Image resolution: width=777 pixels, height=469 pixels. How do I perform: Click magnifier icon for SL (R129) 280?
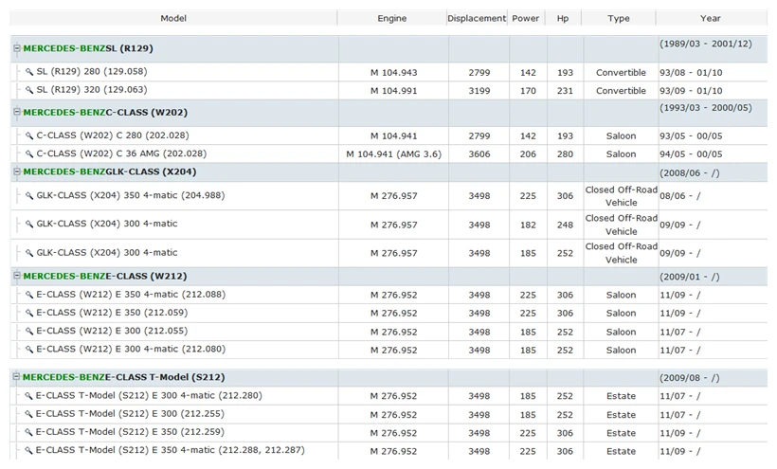tap(29, 72)
